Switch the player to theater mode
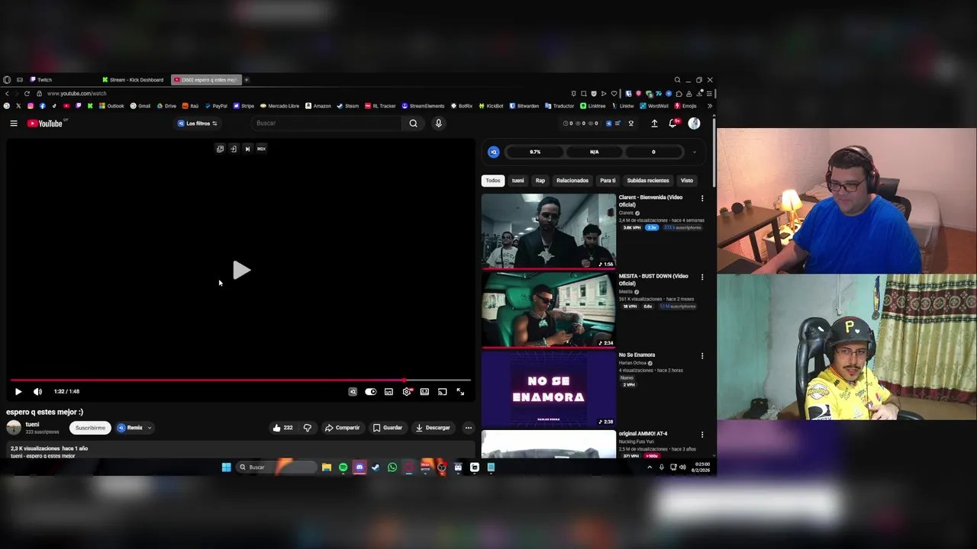The image size is (977, 549). click(424, 392)
